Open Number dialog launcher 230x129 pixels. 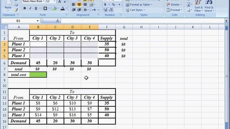tap(121, 15)
